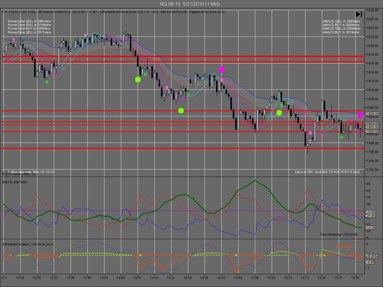Screen dimensions: 383x287
Task: Select the green square marker below 15:31 candles
Action: click(341, 138)
